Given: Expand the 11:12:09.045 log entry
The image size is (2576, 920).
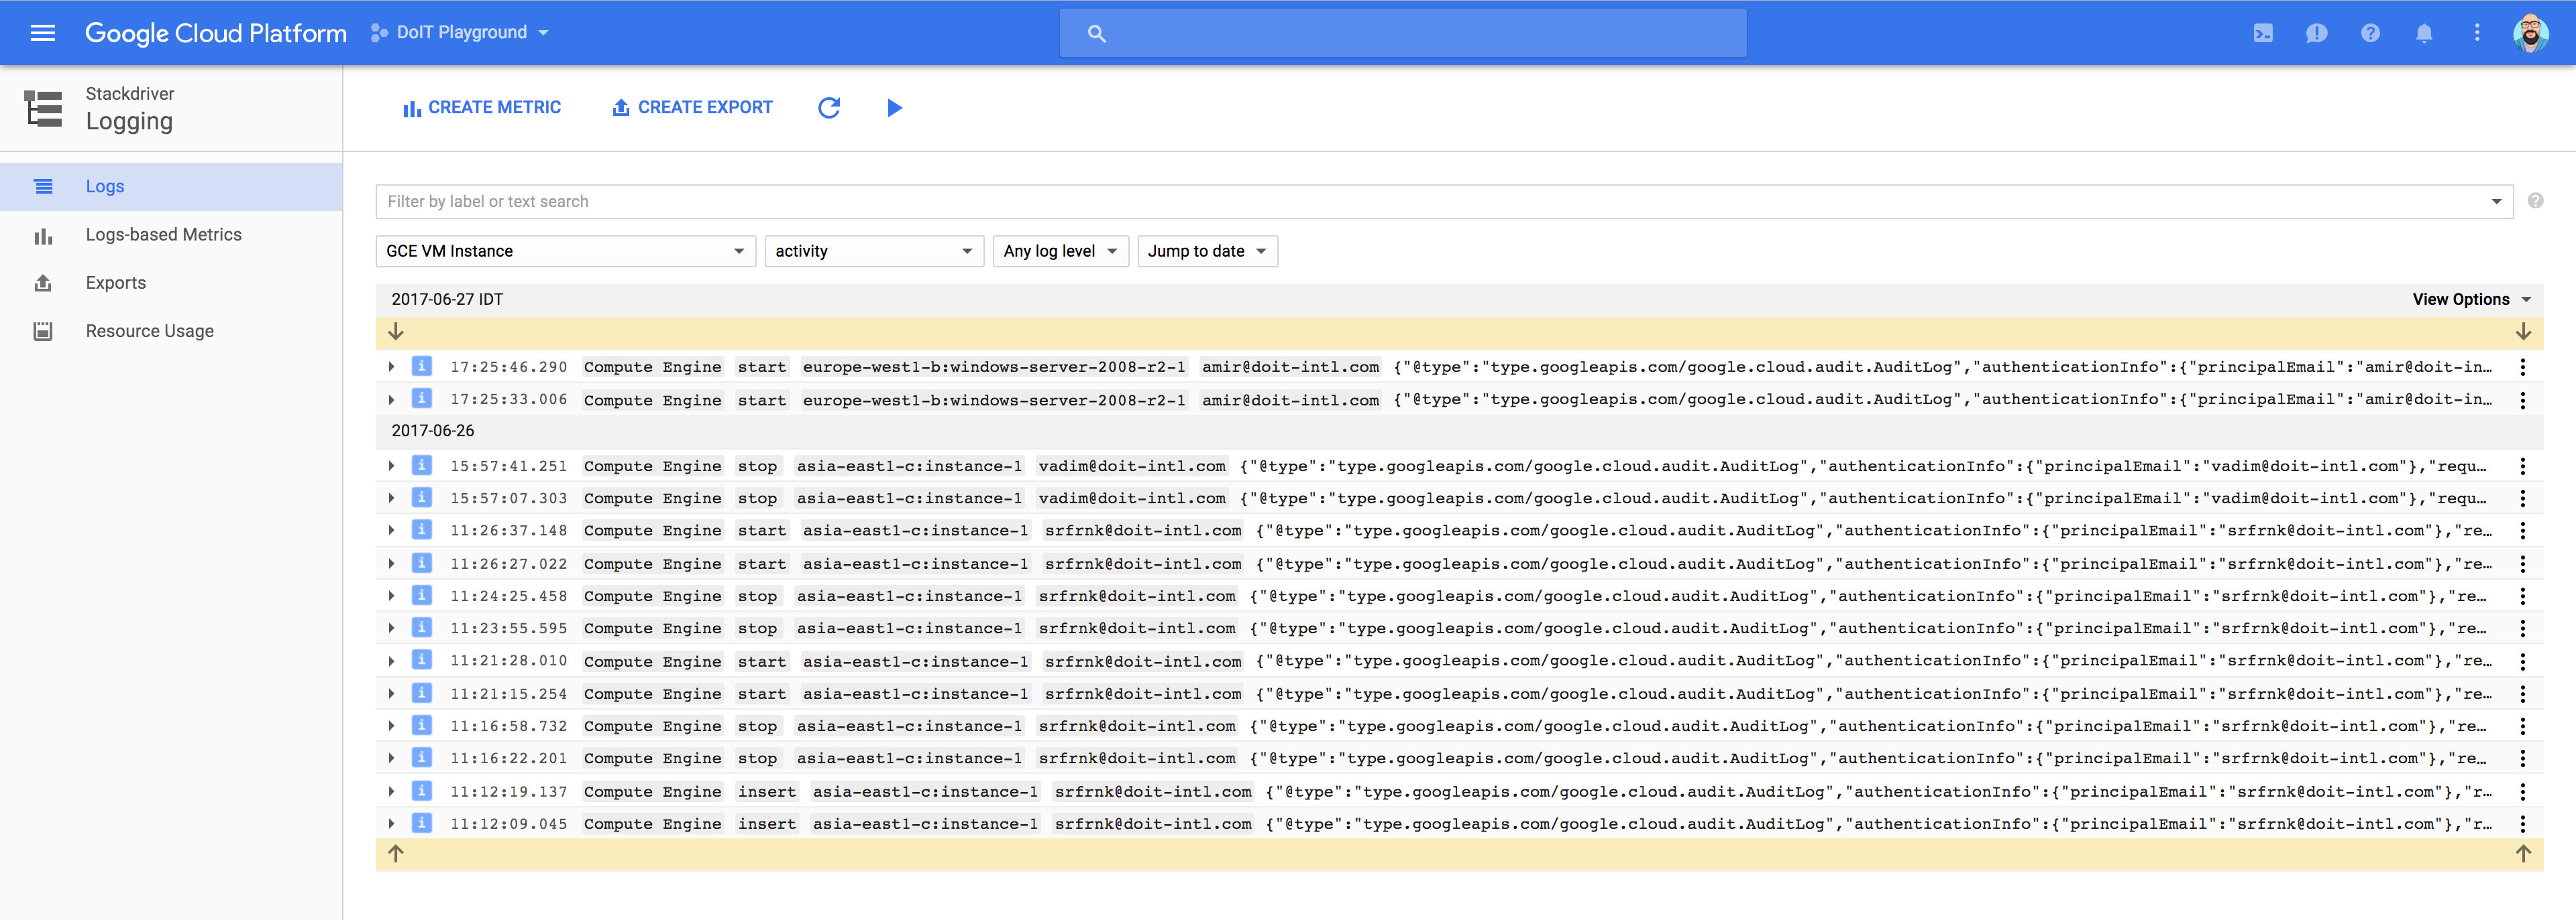Looking at the screenshot, I should pyautogui.click(x=392, y=824).
